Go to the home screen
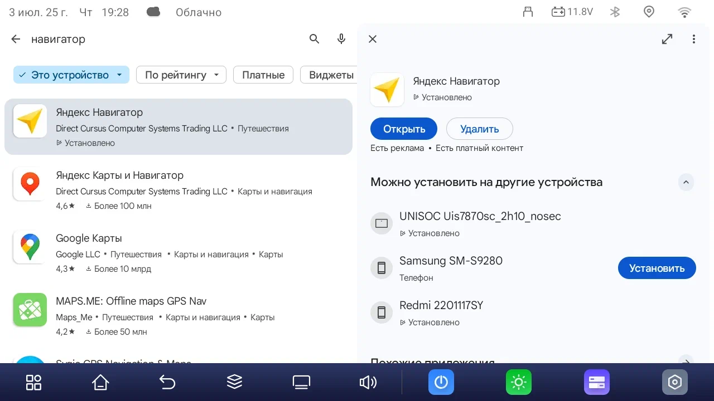This screenshot has height=401, width=714. coord(100,382)
